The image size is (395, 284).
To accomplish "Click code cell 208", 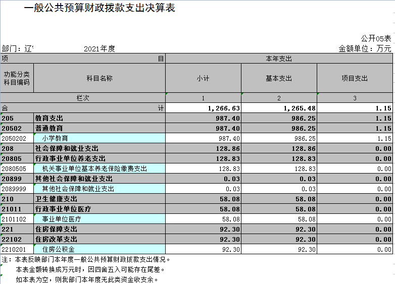I will pyautogui.click(x=17, y=148).
